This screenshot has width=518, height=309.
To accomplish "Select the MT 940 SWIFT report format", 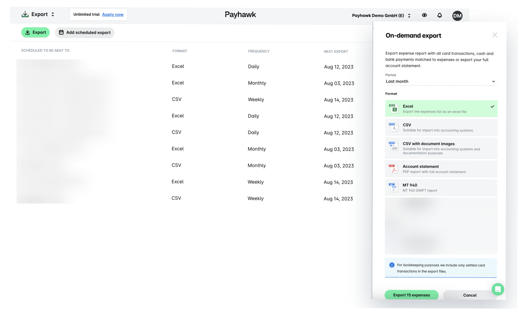I will tap(441, 187).
